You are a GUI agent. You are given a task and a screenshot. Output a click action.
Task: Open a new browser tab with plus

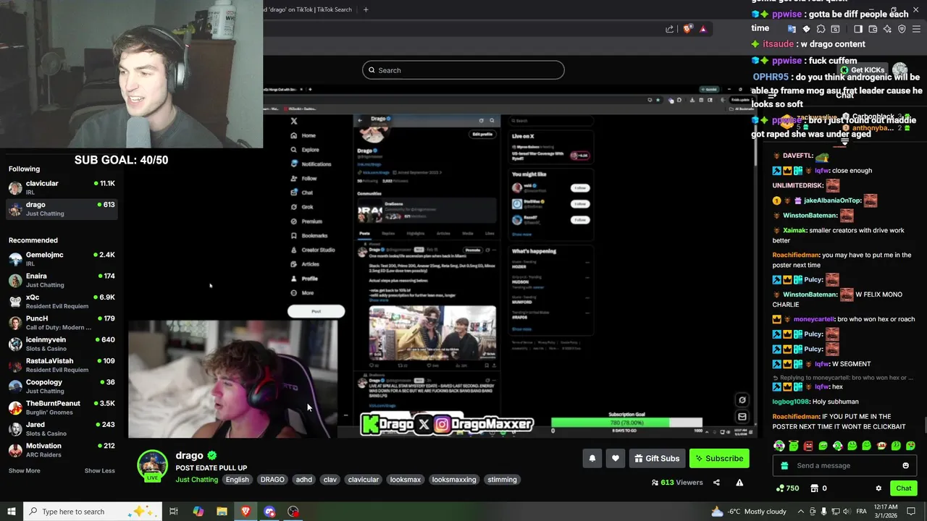coord(366,9)
